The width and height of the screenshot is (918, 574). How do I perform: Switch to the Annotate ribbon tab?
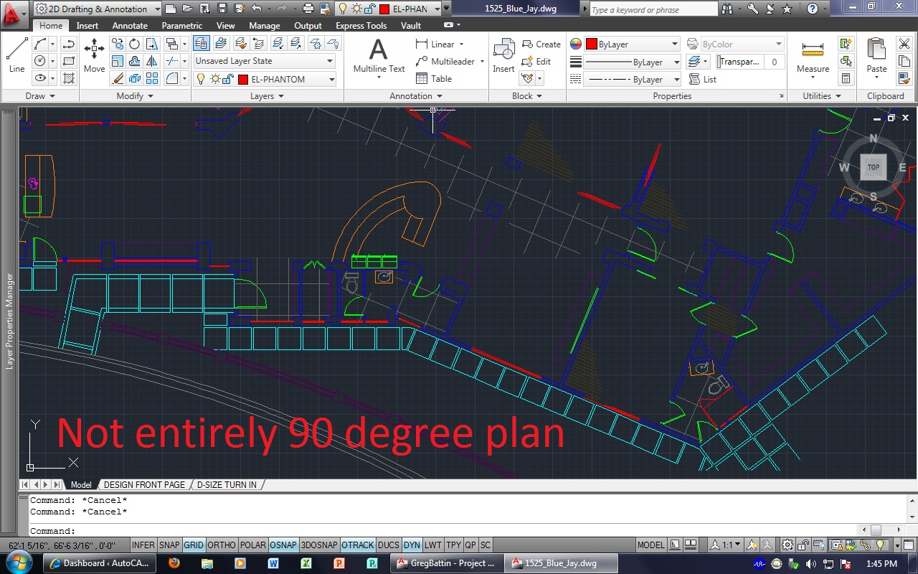pyautogui.click(x=130, y=25)
